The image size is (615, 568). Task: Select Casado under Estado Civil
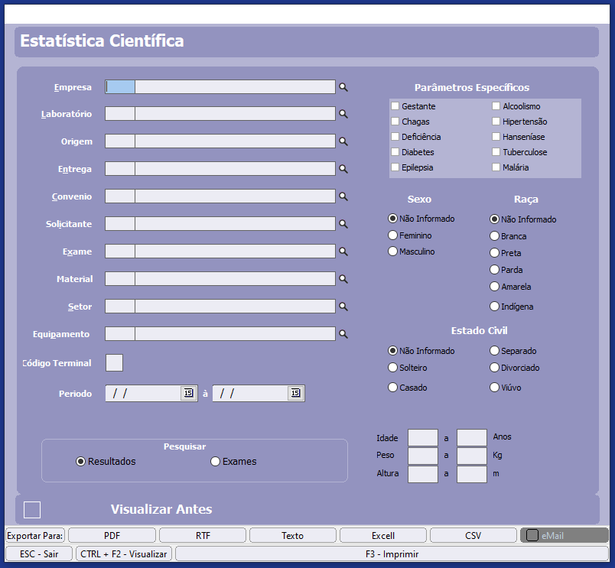[x=393, y=388]
